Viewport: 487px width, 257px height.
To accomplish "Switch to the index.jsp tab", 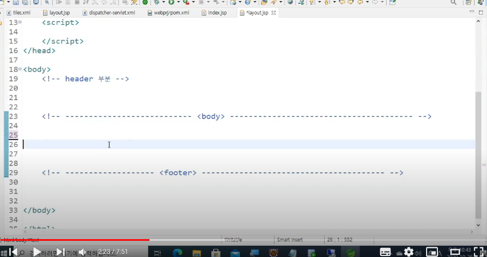I will pos(214,13).
